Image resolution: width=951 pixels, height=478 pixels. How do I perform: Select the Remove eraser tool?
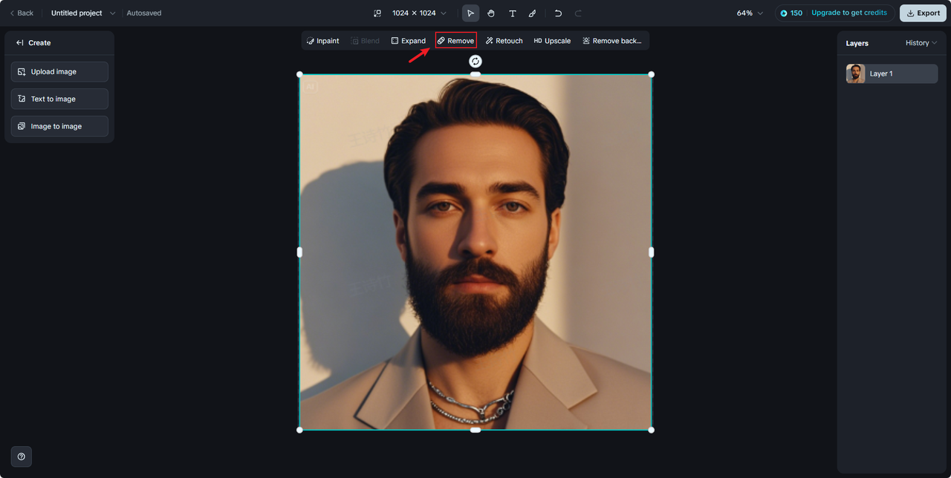pyautogui.click(x=456, y=41)
